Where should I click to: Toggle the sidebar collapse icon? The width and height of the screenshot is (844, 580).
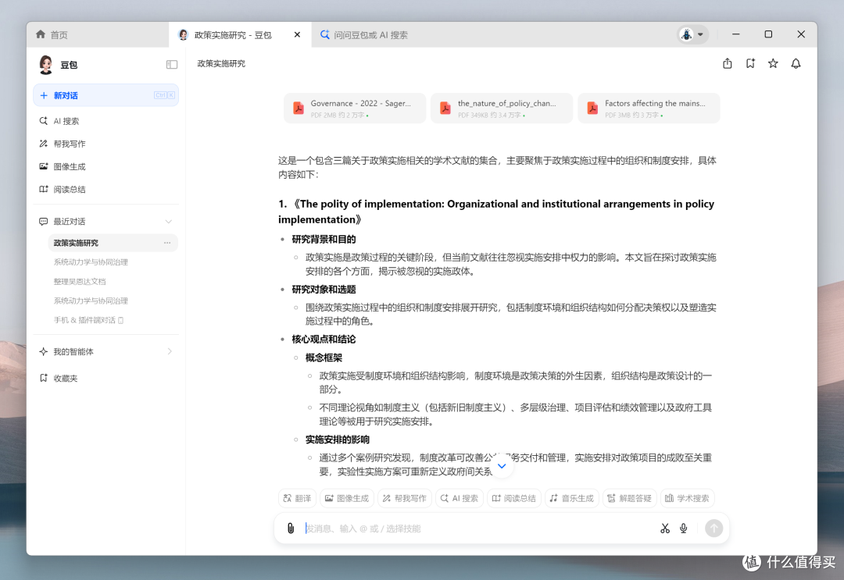click(172, 65)
